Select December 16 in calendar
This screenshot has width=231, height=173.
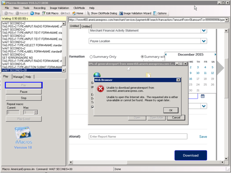190,79
